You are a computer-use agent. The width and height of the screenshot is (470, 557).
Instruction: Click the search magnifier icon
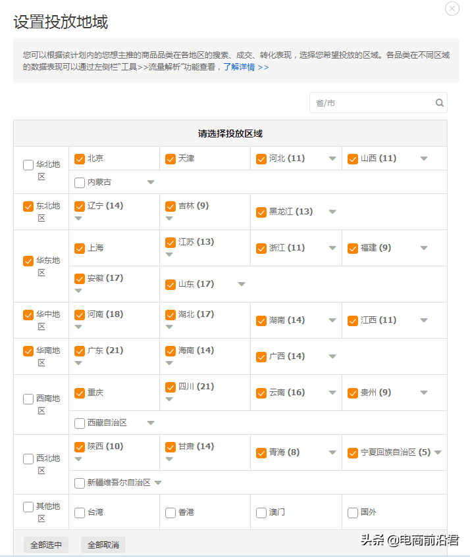[x=440, y=103]
